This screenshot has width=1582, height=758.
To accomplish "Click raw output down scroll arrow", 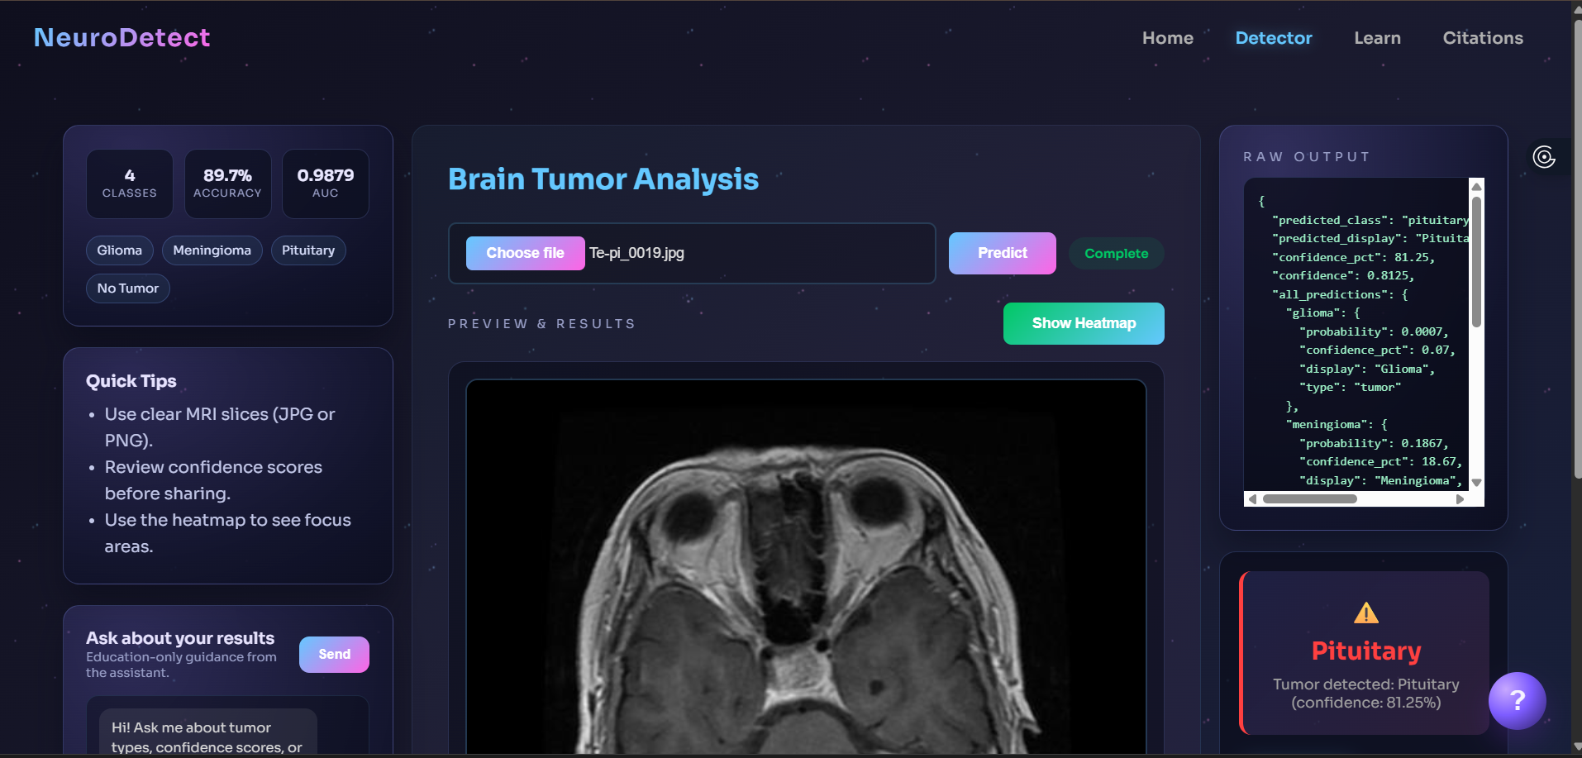I will (1476, 483).
